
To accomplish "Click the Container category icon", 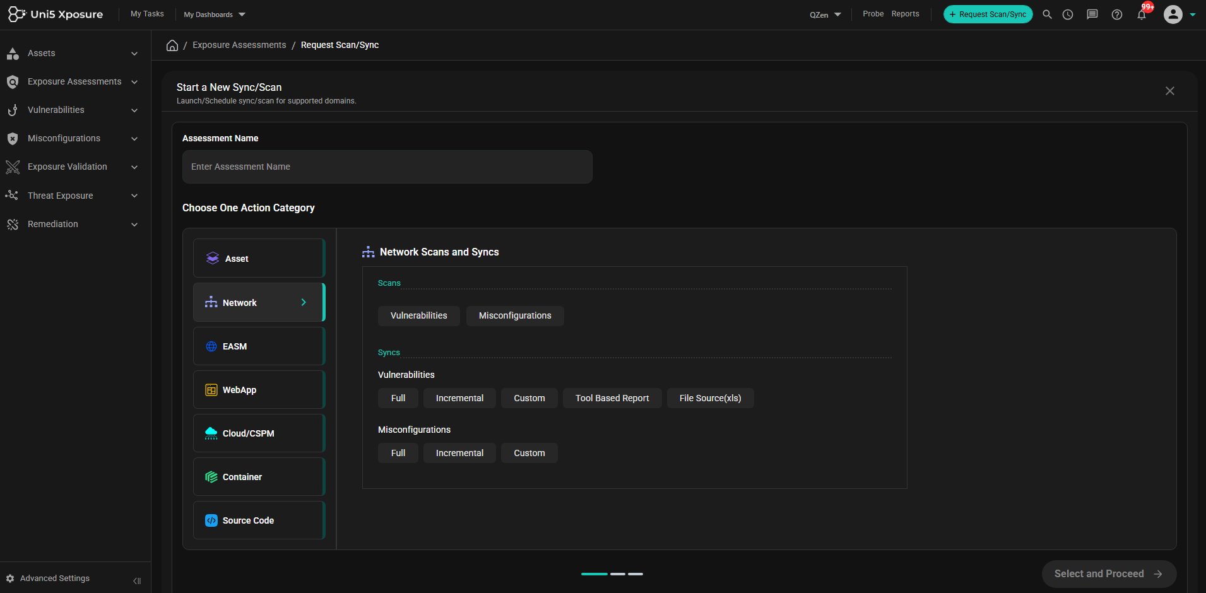I will (x=211, y=477).
